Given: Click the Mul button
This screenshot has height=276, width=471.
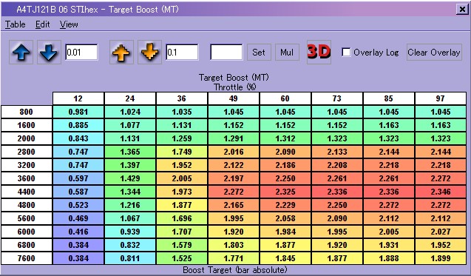Looking at the screenshot, I should click(287, 53).
